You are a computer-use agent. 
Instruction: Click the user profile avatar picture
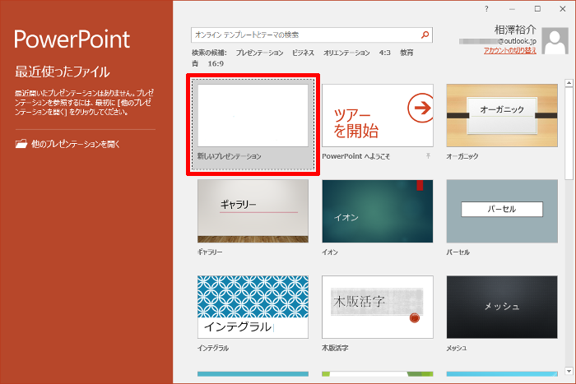(555, 41)
